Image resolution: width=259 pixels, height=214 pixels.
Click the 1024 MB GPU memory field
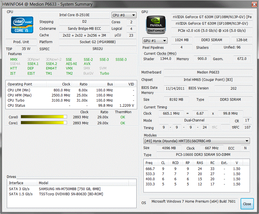[x=182, y=40]
